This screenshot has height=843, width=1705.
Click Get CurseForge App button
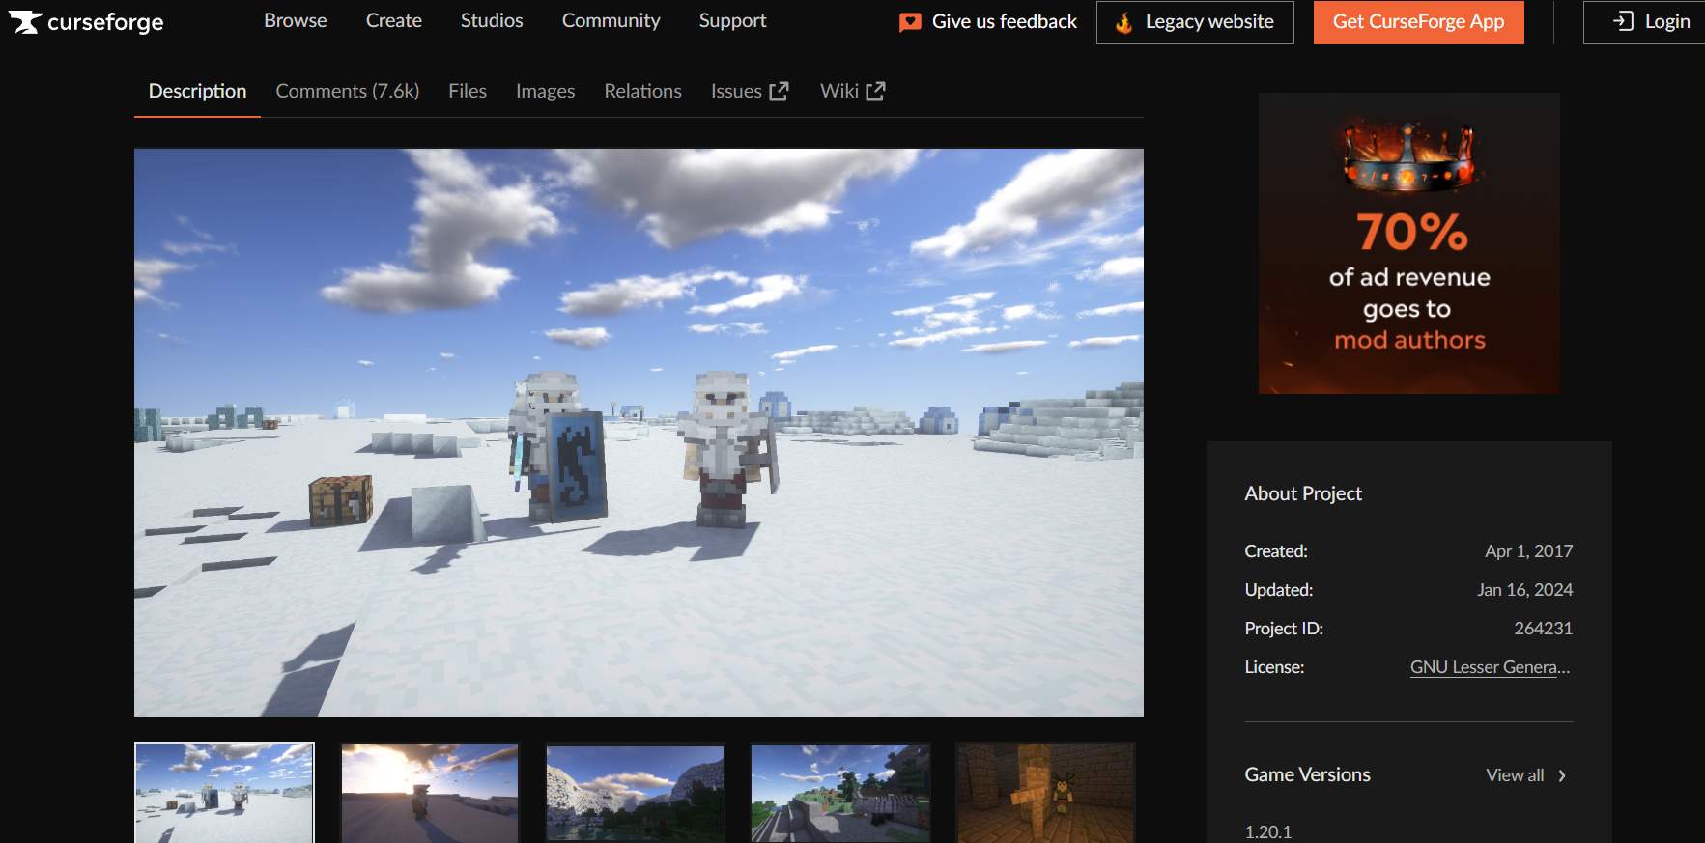point(1418,22)
